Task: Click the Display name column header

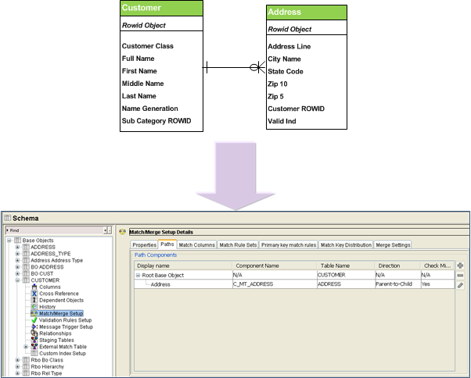Action: (183, 266)
